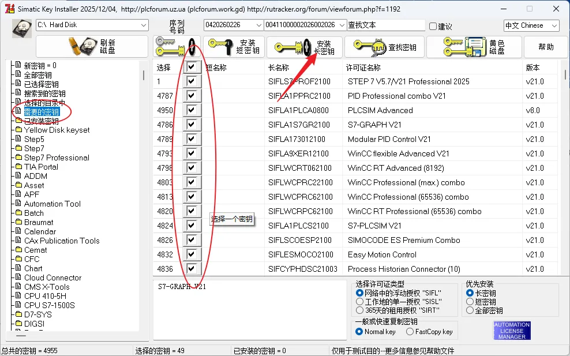Screen dimensions: 570x356
Task: Click the Chart document icon
Action: [18, 268]
